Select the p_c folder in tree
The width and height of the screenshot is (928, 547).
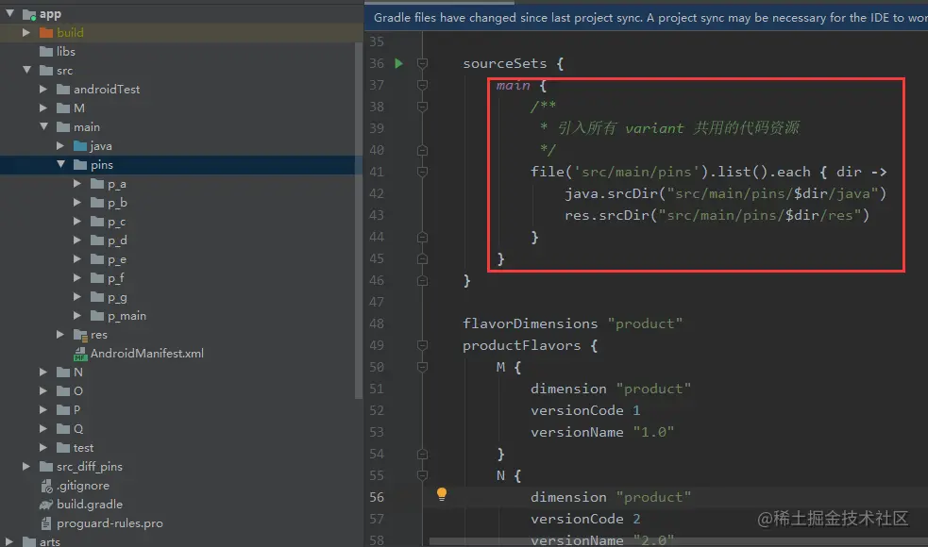(x=117, y=222)
